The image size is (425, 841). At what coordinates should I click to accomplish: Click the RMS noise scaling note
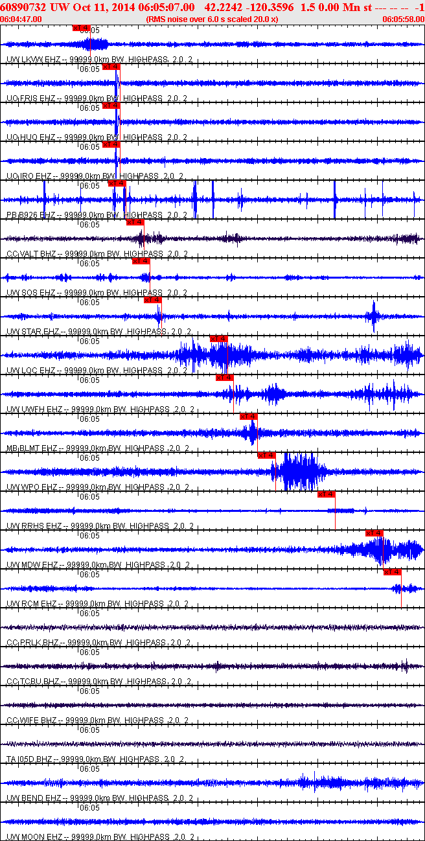pyautogui.click(x=212, y=19)
